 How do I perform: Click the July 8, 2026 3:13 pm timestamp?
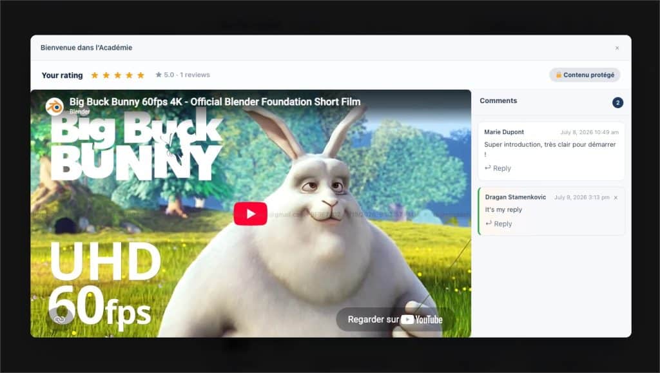[582, 198]
